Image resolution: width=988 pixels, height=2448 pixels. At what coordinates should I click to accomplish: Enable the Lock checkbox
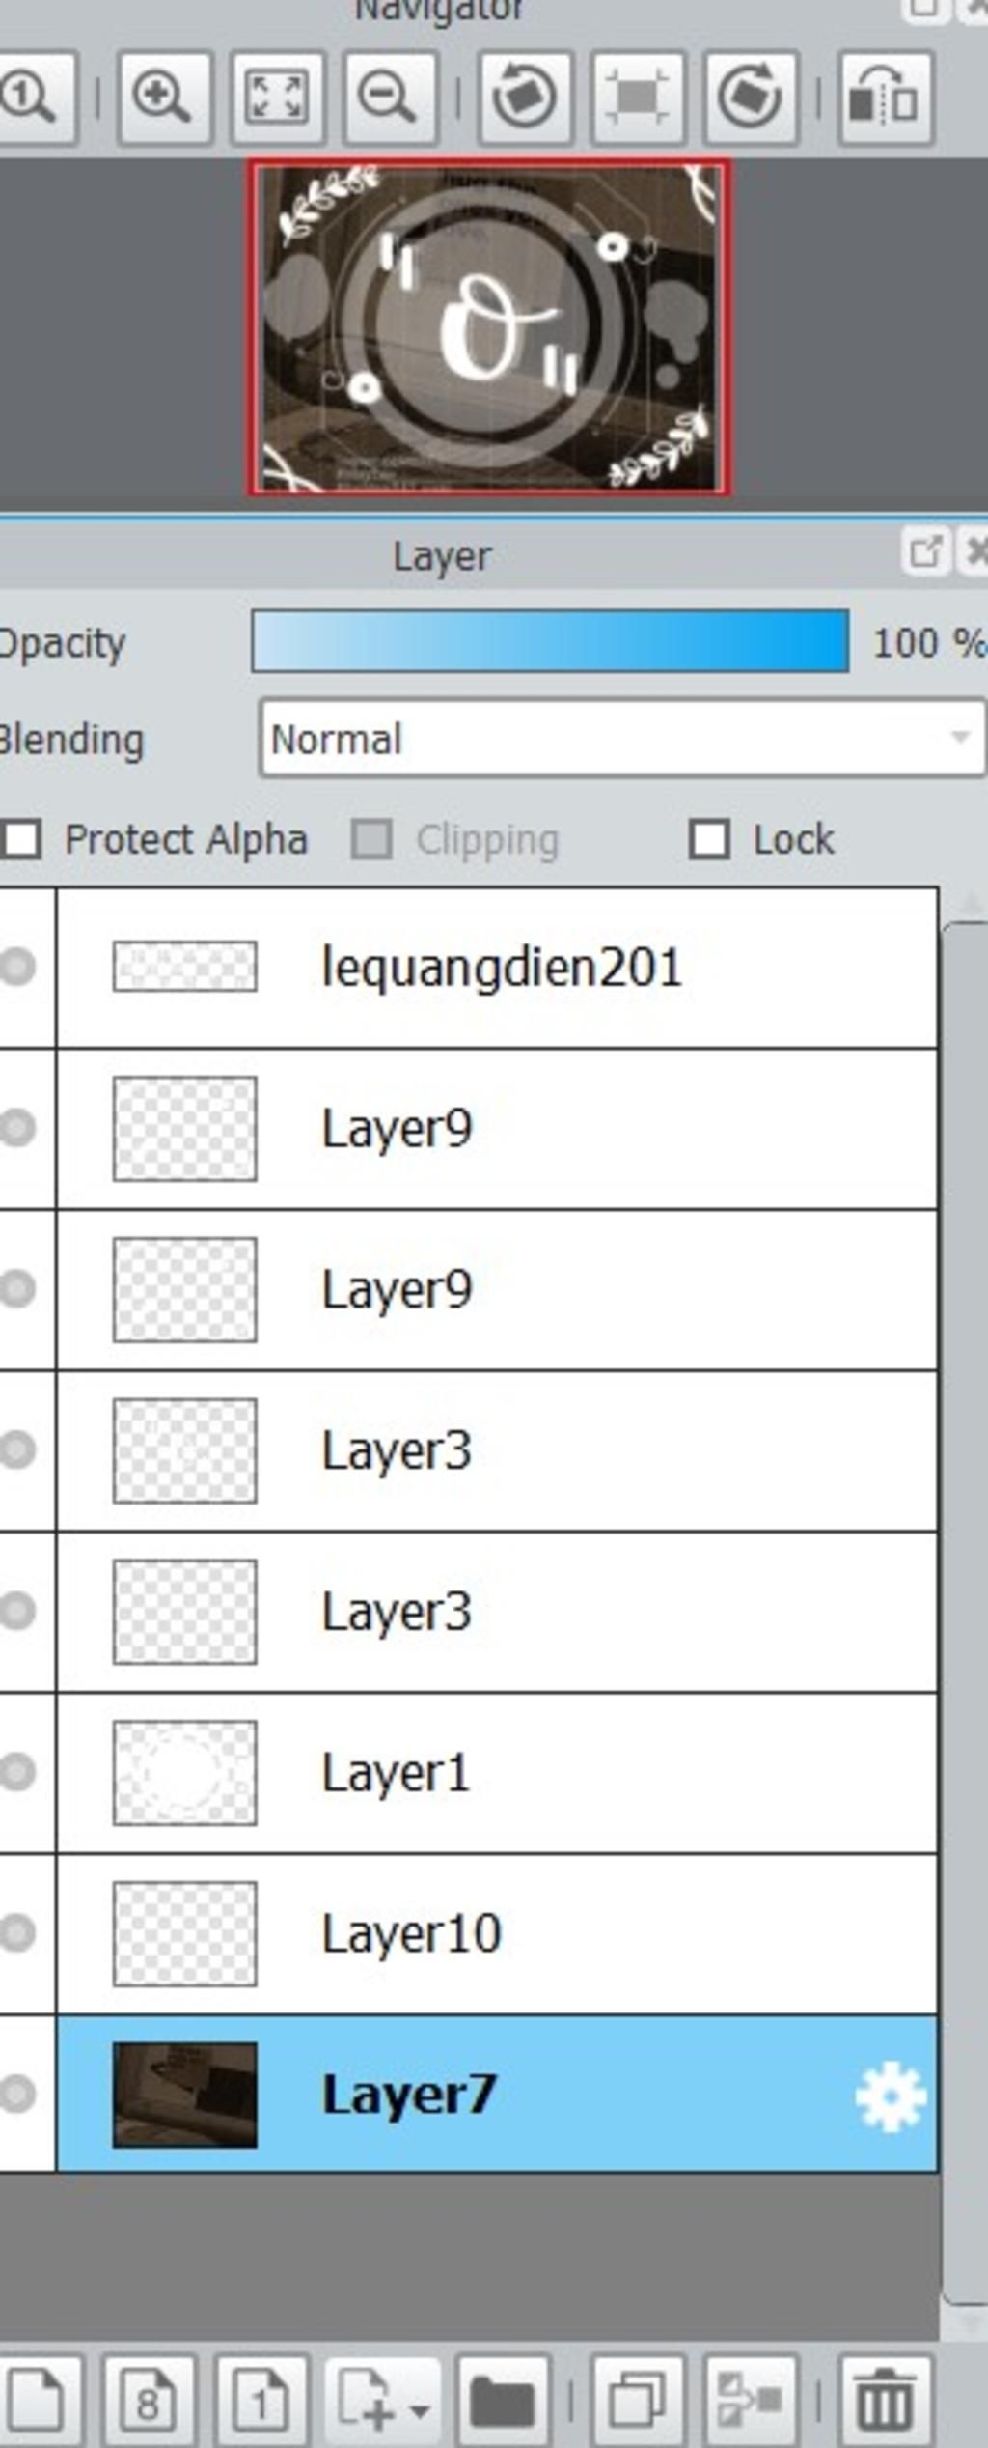tap(709, 839)
